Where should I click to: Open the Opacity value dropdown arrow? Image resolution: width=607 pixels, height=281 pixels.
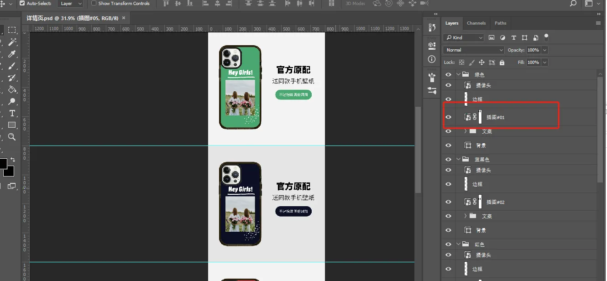(x=544, y=50)
